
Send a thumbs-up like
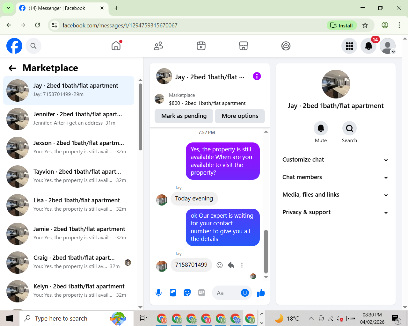pyautogui.click(x=261, y=293)
